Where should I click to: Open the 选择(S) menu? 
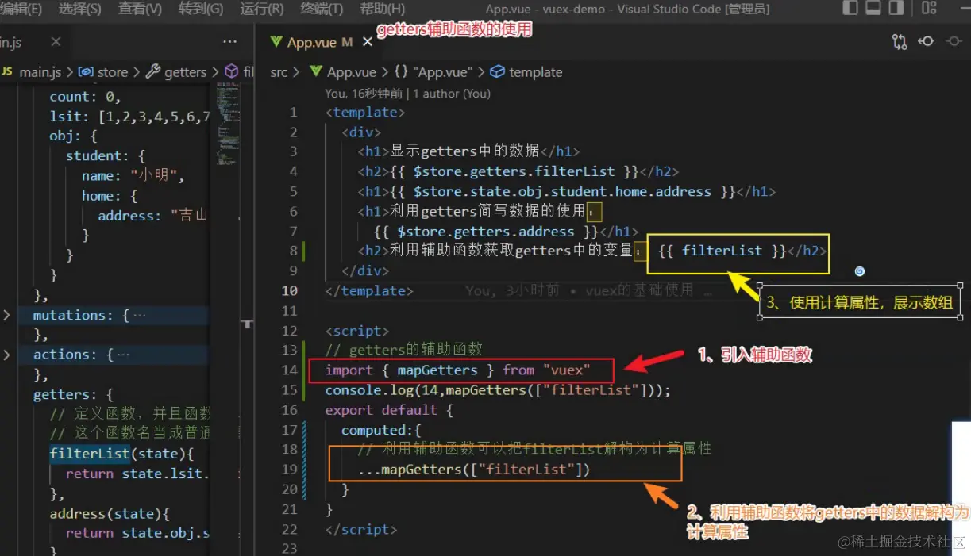(x=79, y=9)
